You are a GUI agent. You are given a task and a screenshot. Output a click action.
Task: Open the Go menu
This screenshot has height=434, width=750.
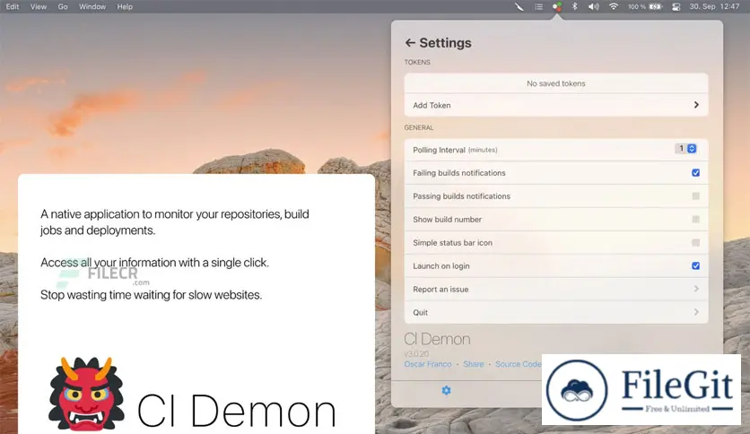(x=63, y=6)
